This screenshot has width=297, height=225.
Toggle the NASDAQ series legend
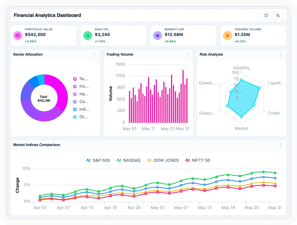coord(129,160)
